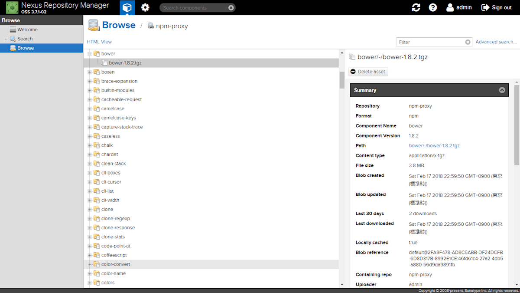Click the Browse database icon in the sidebar
520x293 pixels.
click(13, 48)
